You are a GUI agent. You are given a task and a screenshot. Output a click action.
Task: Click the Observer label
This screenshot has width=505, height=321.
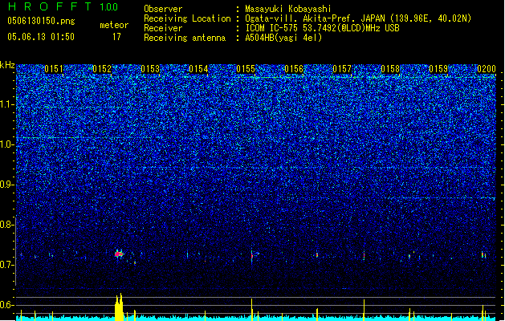click(x=163, y=9)
